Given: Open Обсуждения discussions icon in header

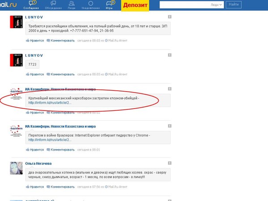Looking at the screenshot, I should click(x=53, y=5).
